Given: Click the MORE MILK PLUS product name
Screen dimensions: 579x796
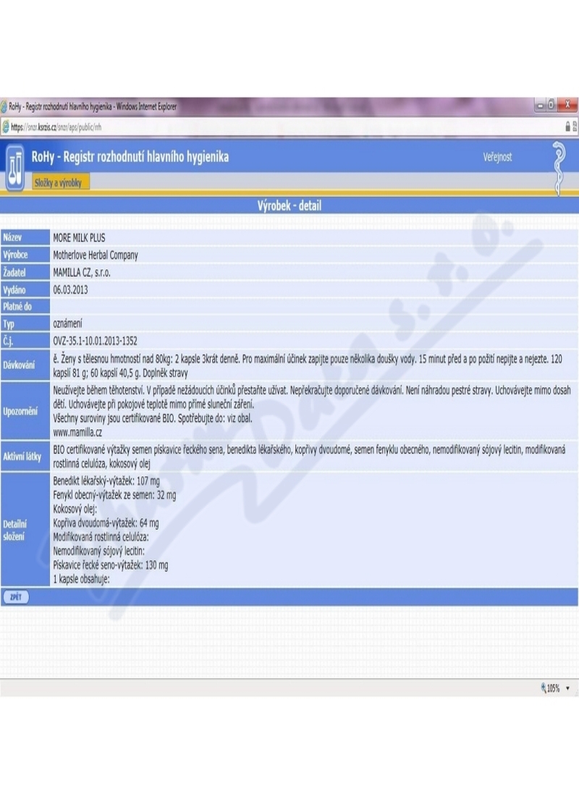Looking at the screenshot, I should pos(83,237).
